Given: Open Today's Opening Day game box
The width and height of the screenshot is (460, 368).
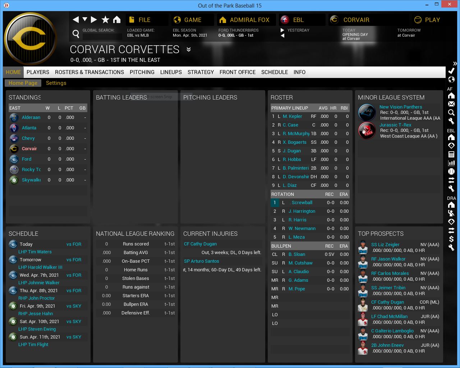Looking at the screenshot, I should (355, 34).
